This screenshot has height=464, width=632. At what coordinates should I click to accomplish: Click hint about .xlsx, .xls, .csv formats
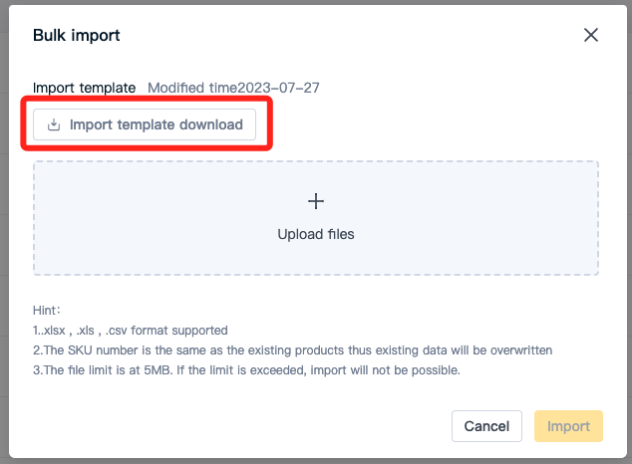(131, 331)
